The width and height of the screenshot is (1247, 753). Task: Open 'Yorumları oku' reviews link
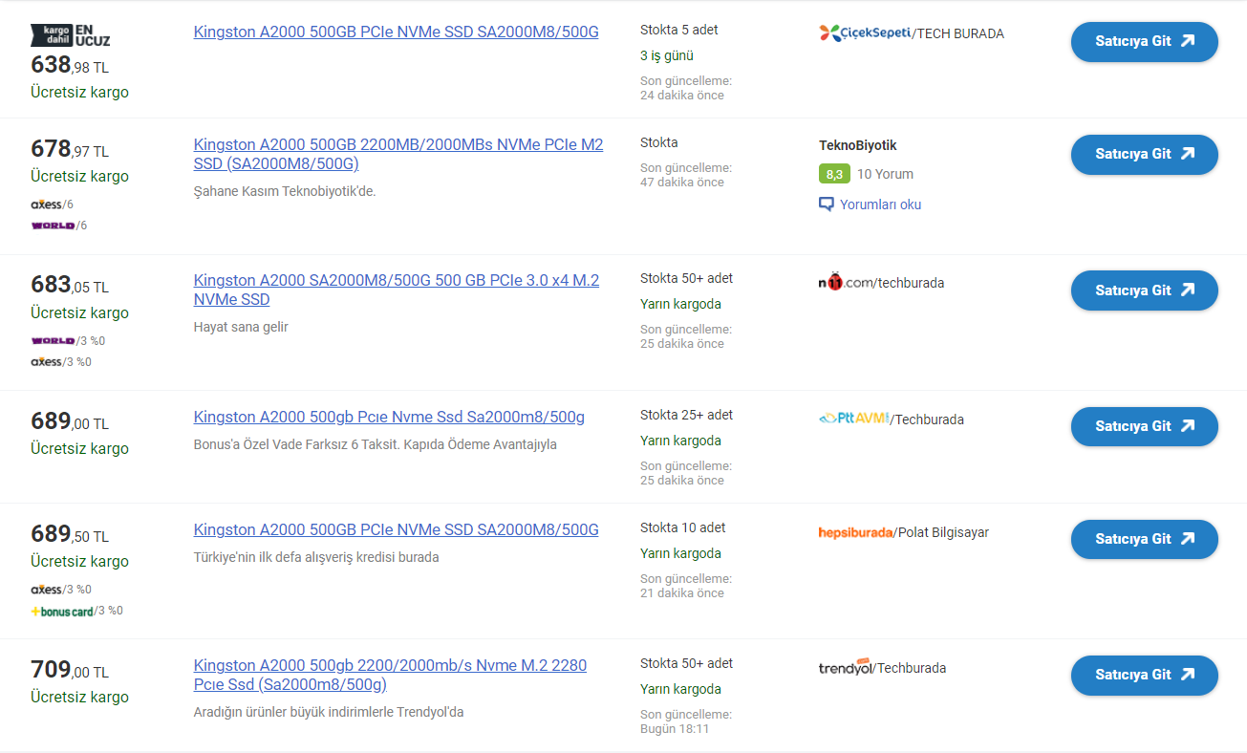tap(880, 204)
